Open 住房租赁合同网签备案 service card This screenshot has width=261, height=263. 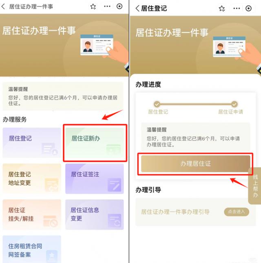tap(32, 249)
